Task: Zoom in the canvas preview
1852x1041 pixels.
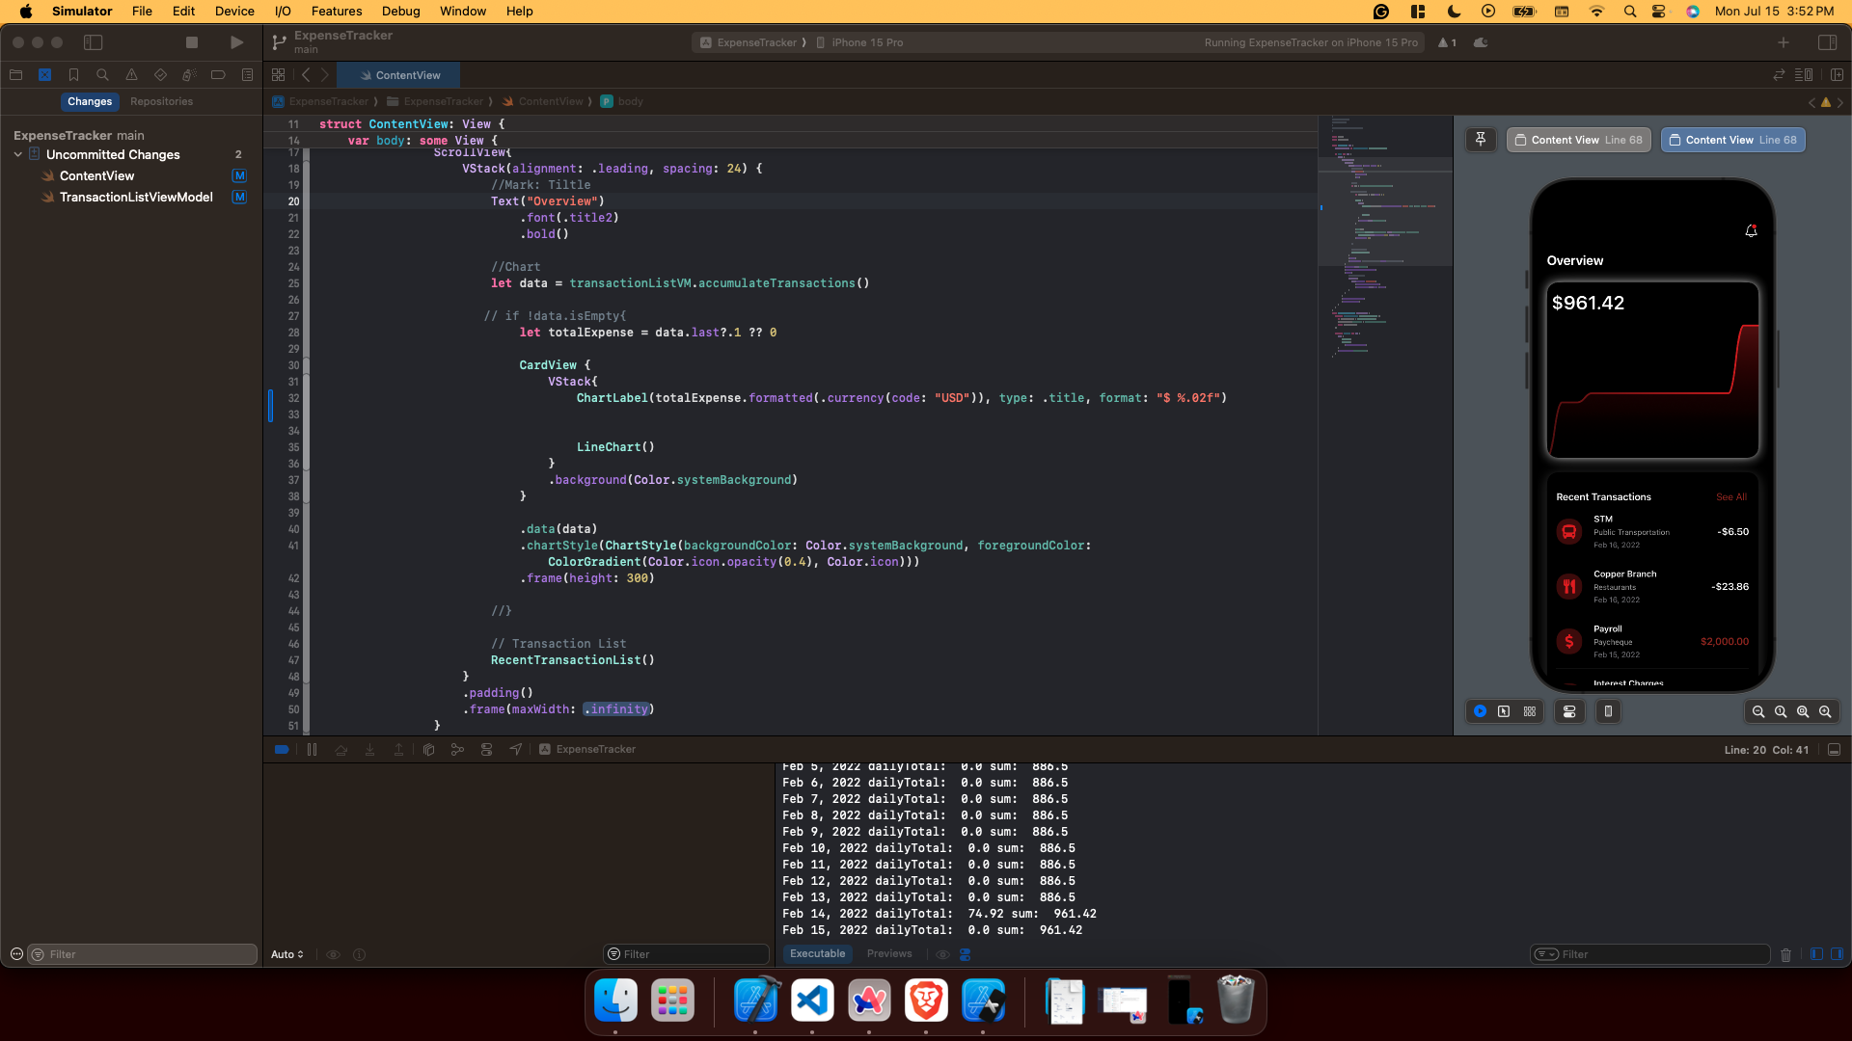Action: click(x=1825, y=711)
